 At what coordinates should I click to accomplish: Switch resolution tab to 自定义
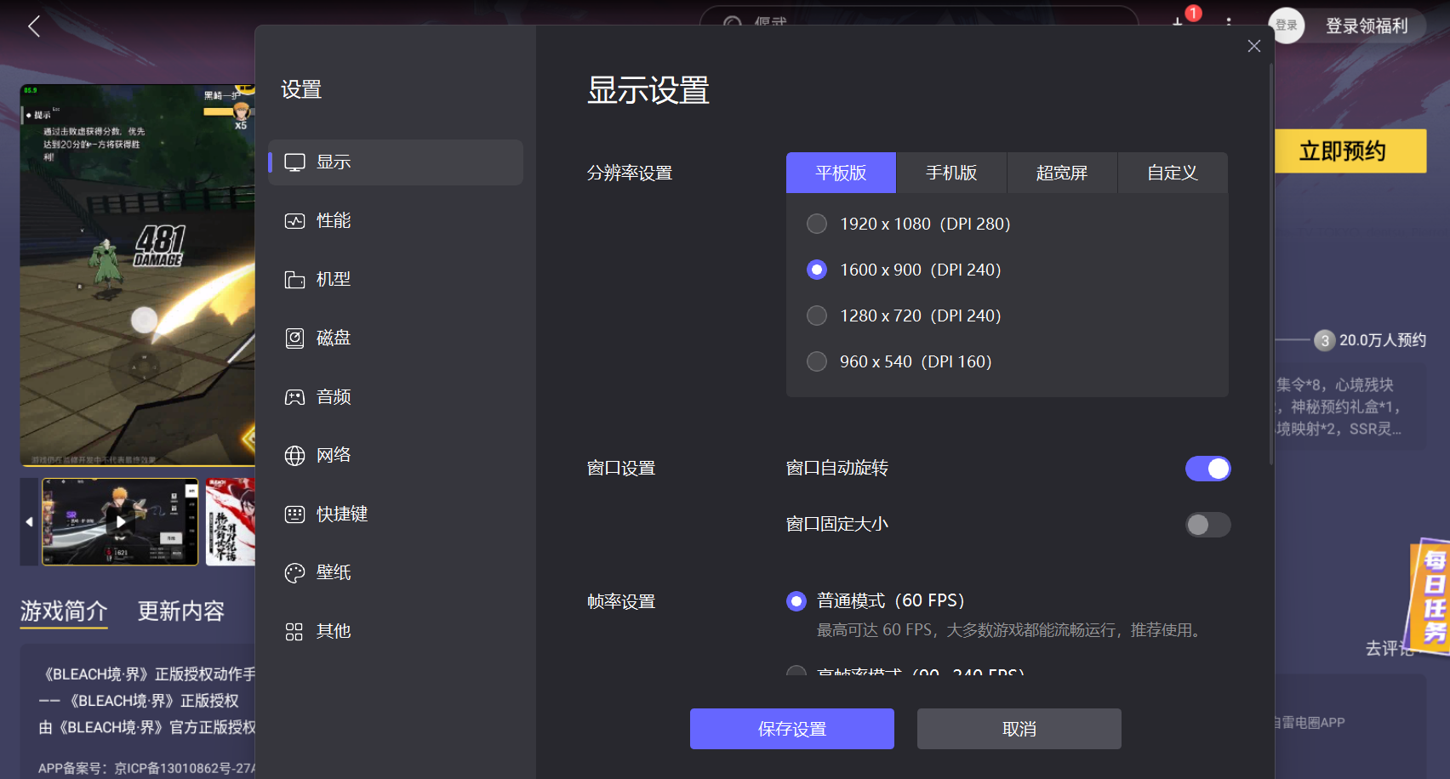[1173, 173]
